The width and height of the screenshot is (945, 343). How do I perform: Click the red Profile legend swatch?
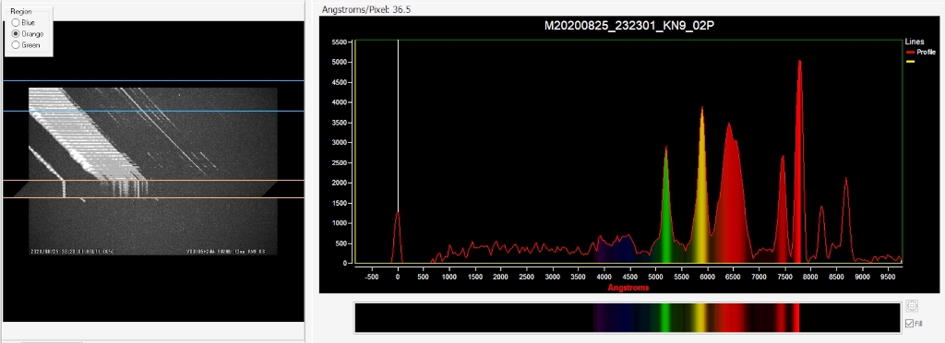tap(911, 53)
